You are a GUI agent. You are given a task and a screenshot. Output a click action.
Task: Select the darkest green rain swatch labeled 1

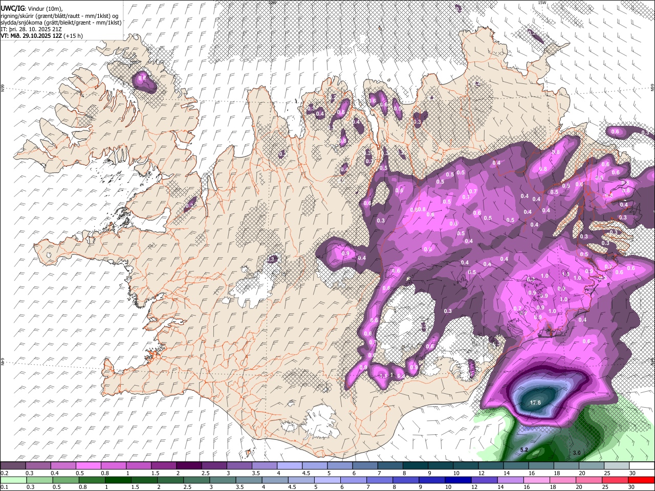(x=117, y=480)
